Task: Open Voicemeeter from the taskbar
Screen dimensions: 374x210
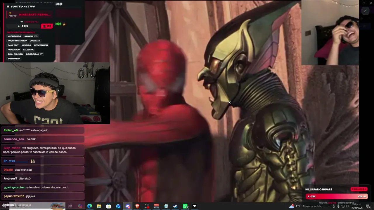Action: (x=156, y=206)
